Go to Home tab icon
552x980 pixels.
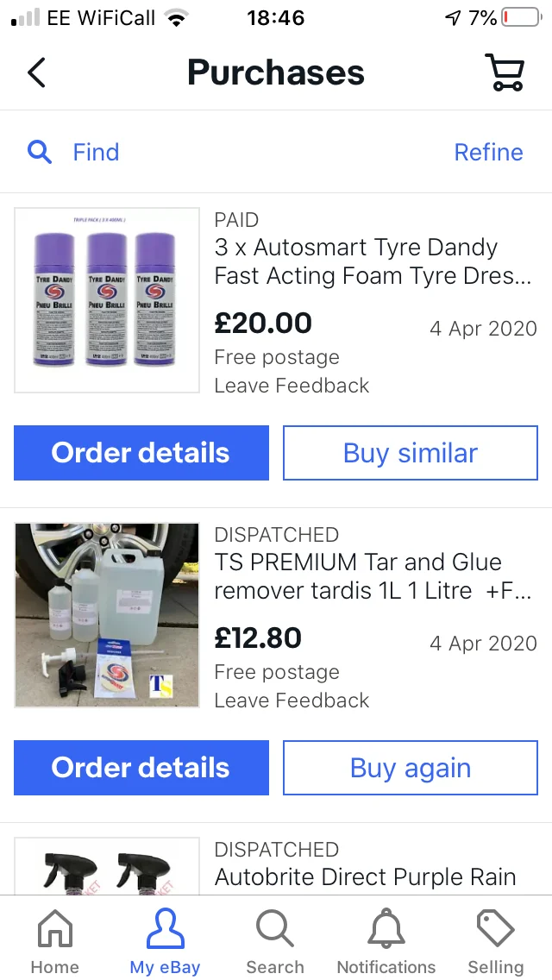coord(55,929)
